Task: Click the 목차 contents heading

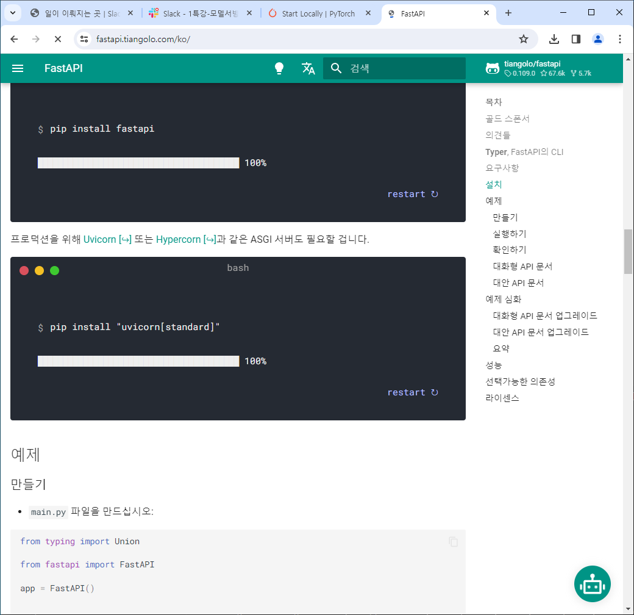Action: pyautogui.click(x=493, y=102)
